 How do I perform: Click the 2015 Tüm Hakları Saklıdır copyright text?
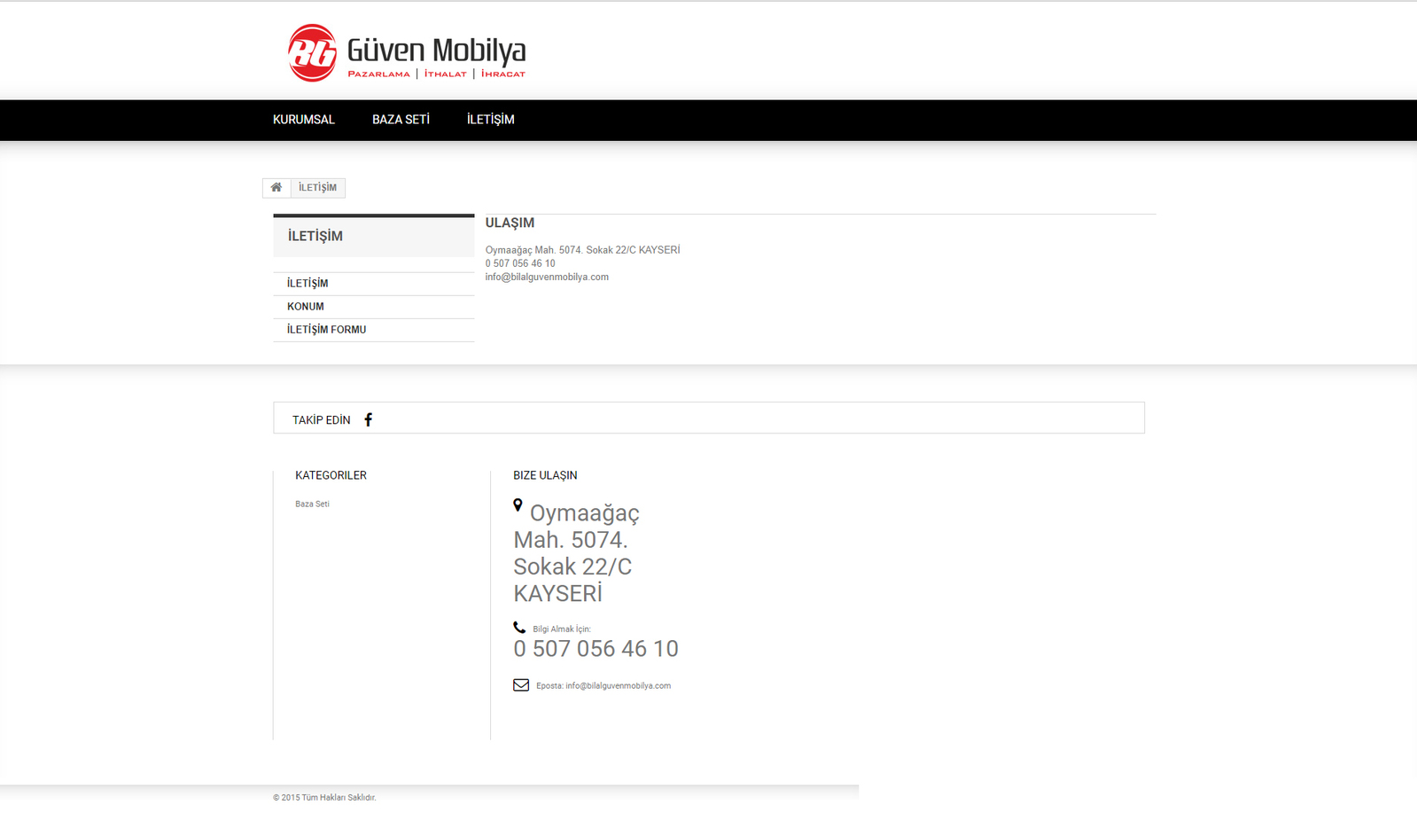[324, 797]
